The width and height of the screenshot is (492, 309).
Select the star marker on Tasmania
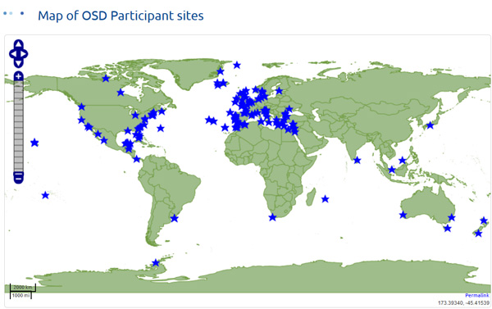click(x=448, y=228)
